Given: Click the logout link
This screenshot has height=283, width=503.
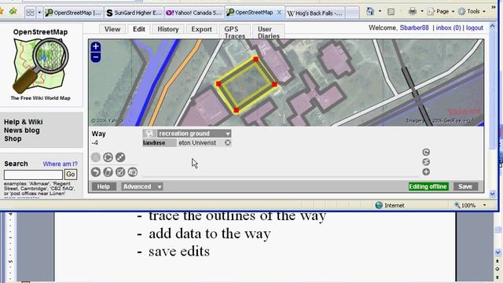Looking at the screenshot, I should 475,28.
